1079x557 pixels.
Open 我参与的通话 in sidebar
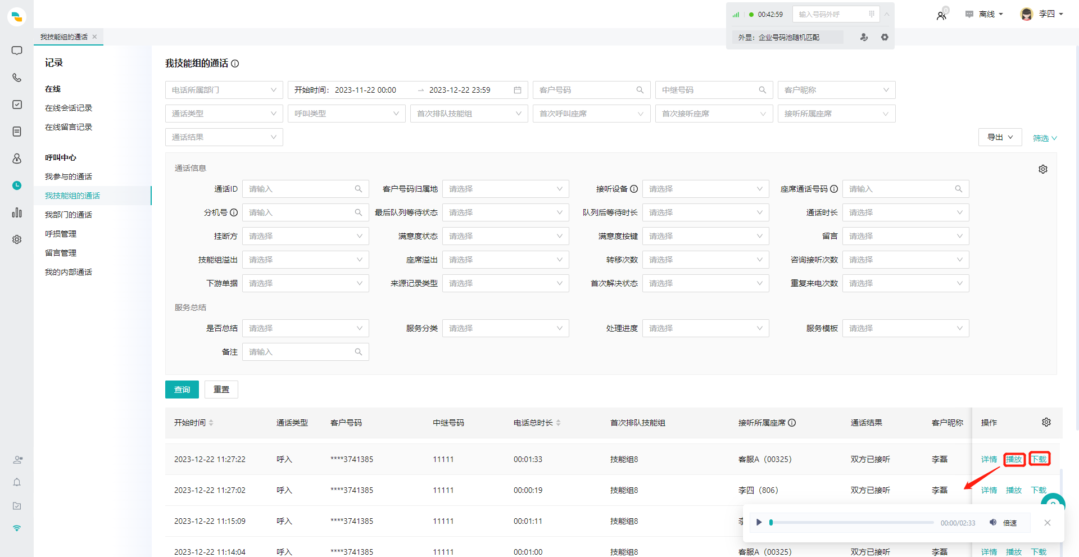coord(69,176)
